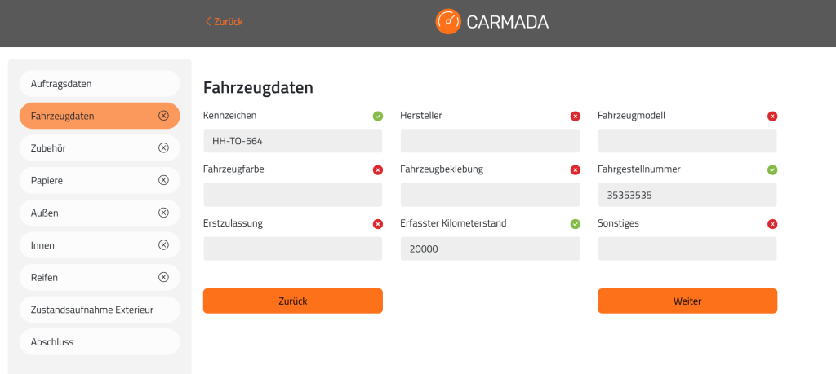836x374 pixels.
Task: Click the red error icon beside Hersteller
Action: pyautogui.click(x=576, y=116)
